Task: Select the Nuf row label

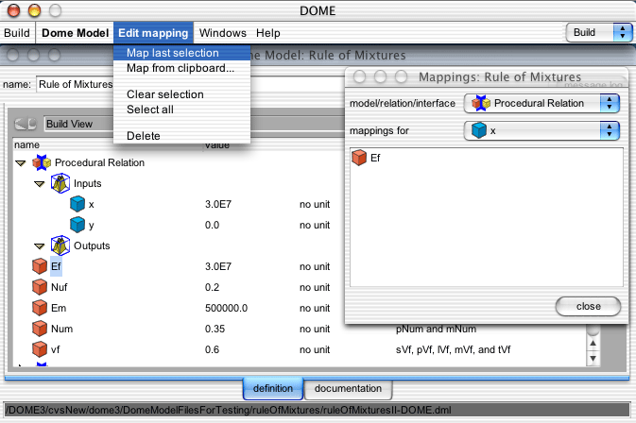Action: (x=60, y=287)
